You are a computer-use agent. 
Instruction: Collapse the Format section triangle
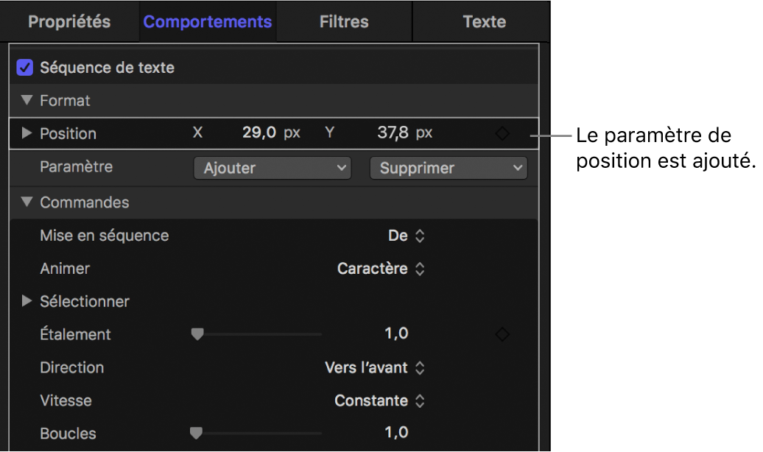click(27, 100)
